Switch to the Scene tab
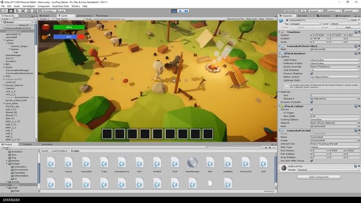This screenshot has height=203, width=361. pyautogui.click(x=45, y=16)
